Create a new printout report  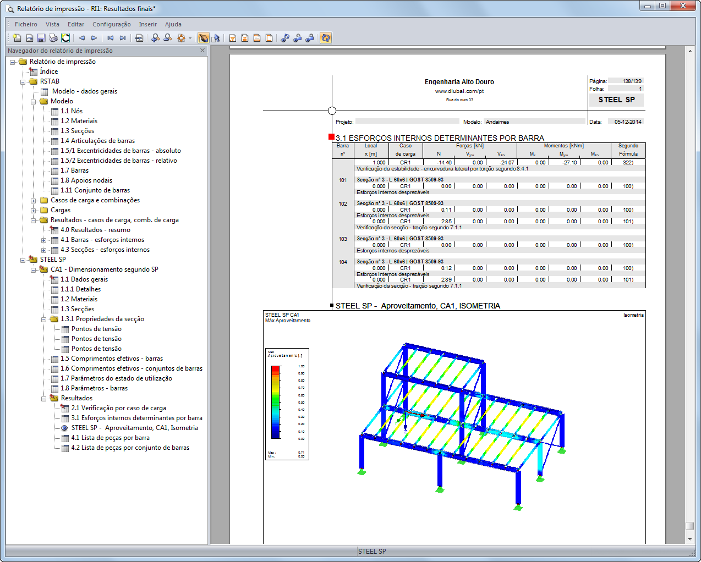coord(17,38)
